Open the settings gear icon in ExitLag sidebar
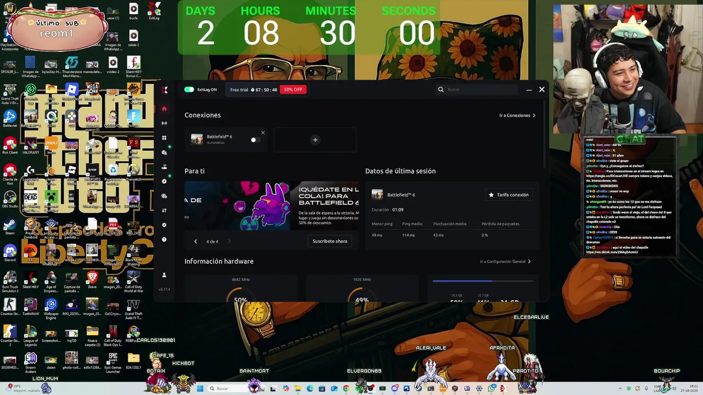This screenshot has width=703, height=395. pos(164,225)
